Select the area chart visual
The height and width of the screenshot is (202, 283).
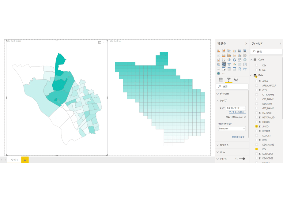[224, 55]
